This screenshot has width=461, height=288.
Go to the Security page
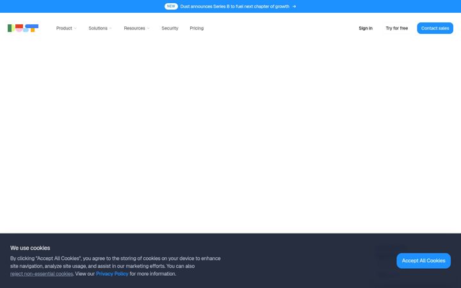tap(170, 28)
